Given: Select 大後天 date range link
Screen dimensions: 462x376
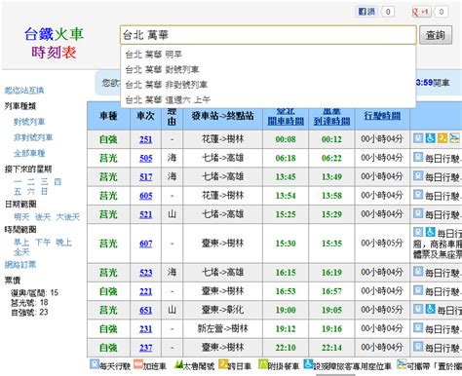Looking at the screenshot, I should [68, 216].
